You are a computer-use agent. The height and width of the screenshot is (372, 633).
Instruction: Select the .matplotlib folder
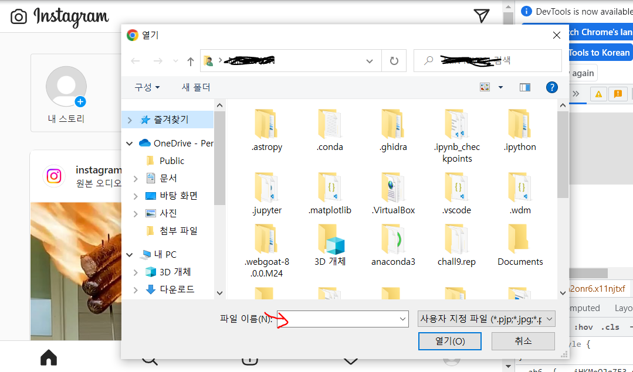(x=330, y=193)
